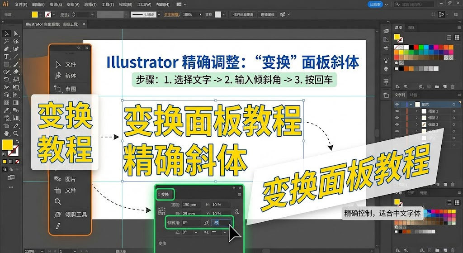This screenshot has height=253, width=463.
Task: Select the Line Segment tool
Action: 16,57
